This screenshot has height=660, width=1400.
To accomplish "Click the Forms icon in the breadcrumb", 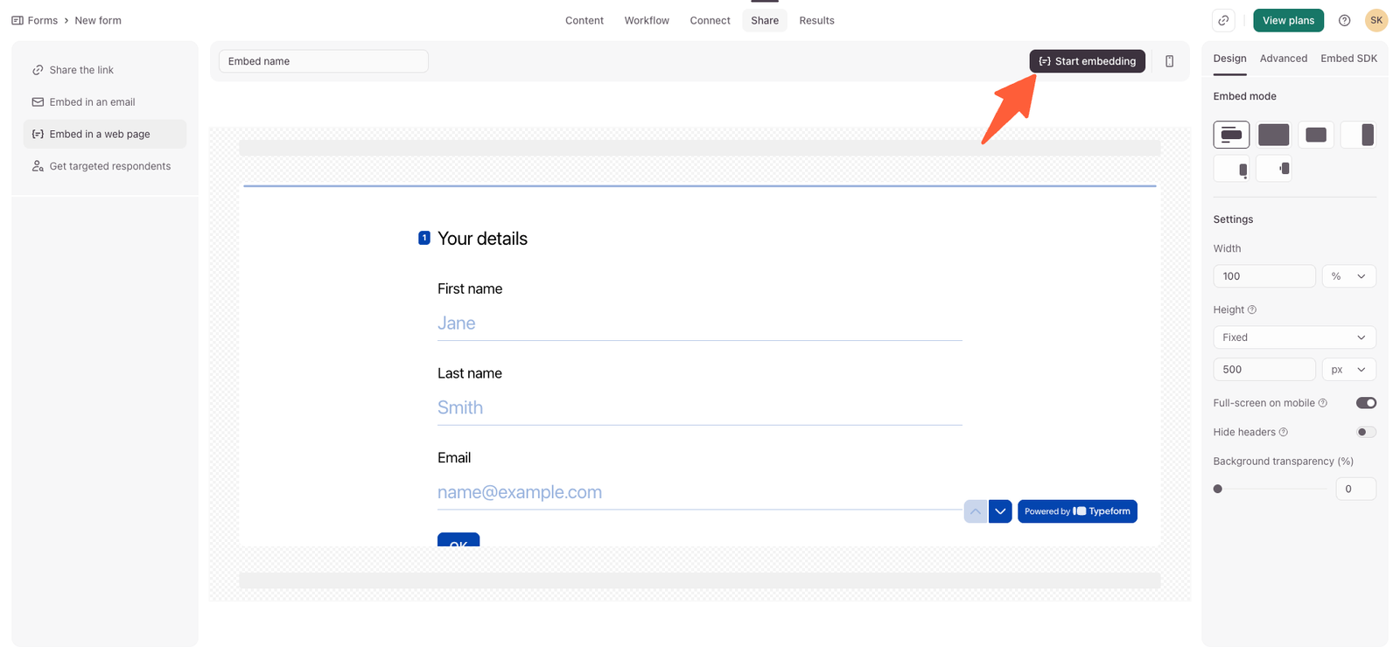I will 17,20.
